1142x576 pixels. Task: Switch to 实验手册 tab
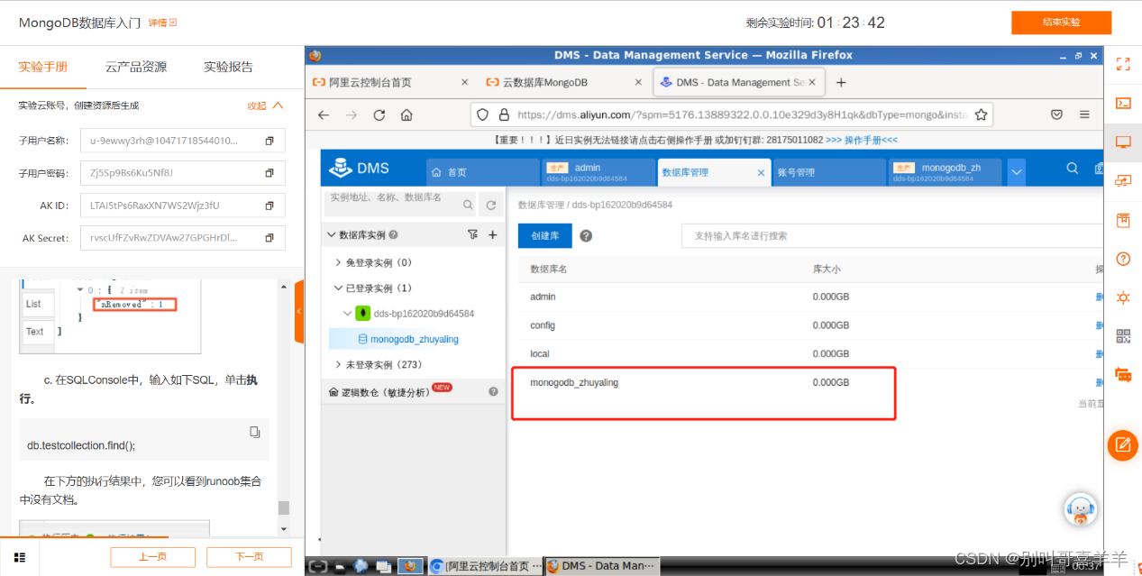[43, 67]
